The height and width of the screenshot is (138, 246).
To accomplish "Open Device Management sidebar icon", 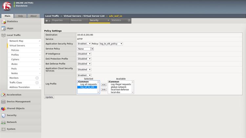I will 3,102.
